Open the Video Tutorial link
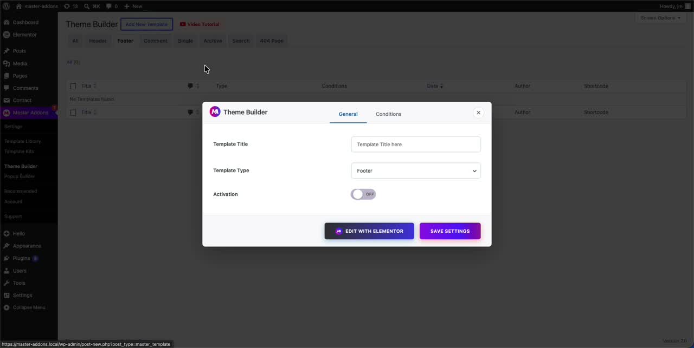Image resolution: width=694 pixels, height=348 pixels. (x=199, y=24)
